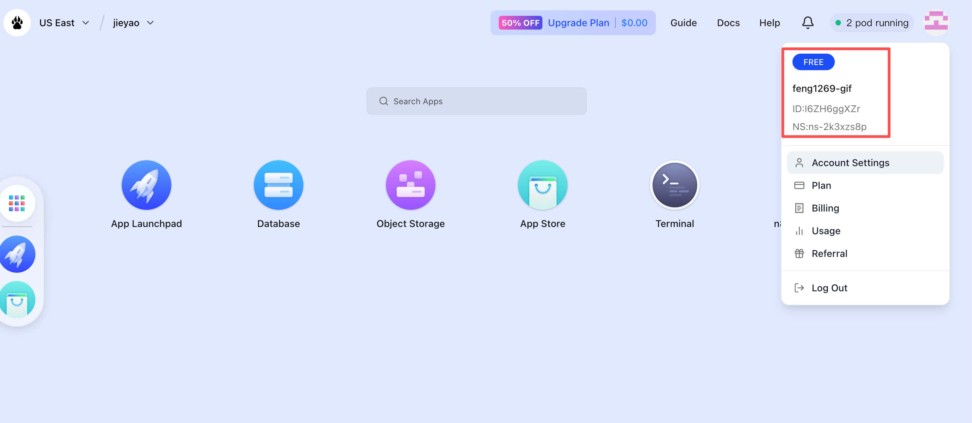Screen dimensions: 972x423
Task: Select Usage from the account menu
Action: pyautogui.click(x=825, y=230)
